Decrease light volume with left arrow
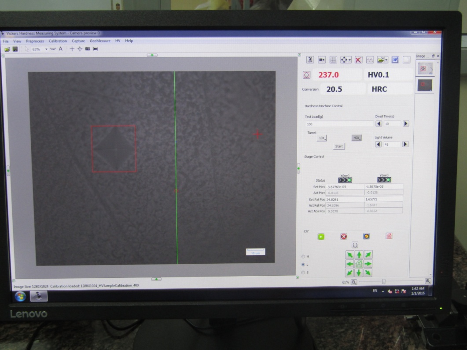This screenshot has width=467, height=350. tap(378, 144)
